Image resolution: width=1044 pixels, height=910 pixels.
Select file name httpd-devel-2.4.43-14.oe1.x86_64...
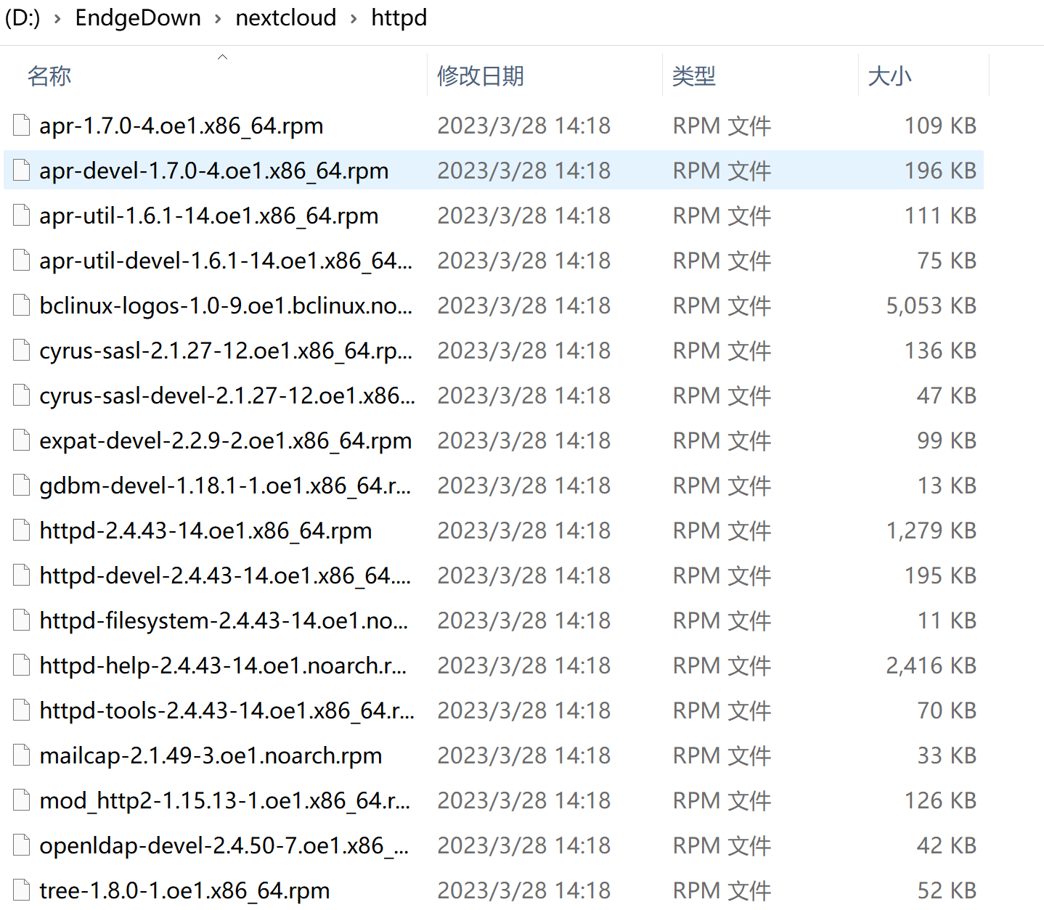point(225,575)
